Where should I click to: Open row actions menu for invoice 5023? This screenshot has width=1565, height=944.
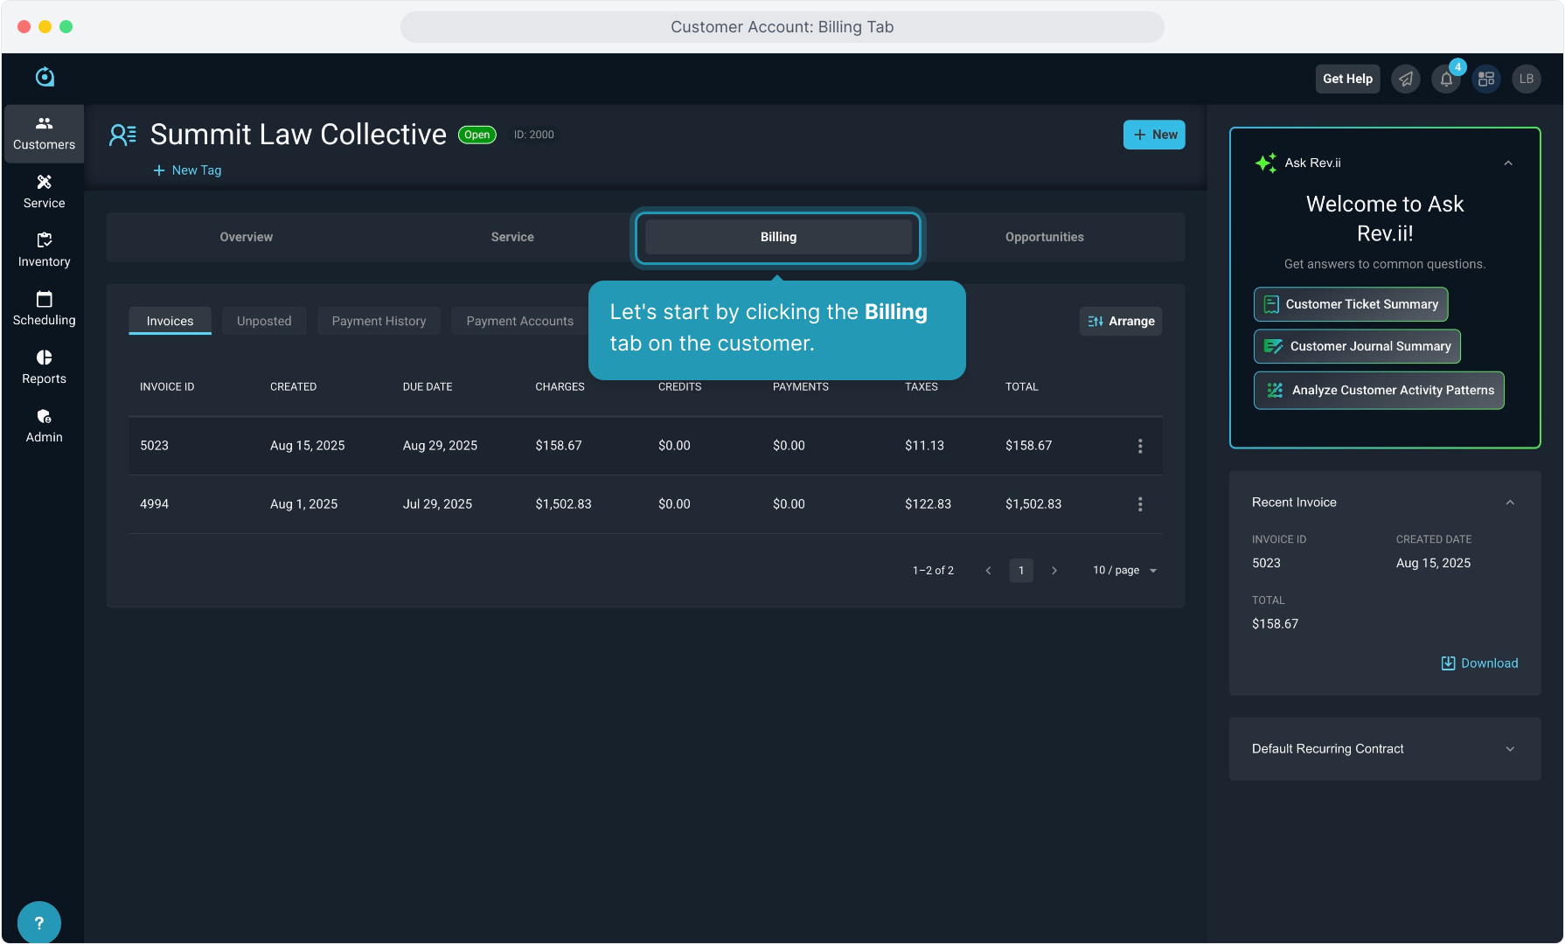pyautogui.click(x=1140, y=446)
